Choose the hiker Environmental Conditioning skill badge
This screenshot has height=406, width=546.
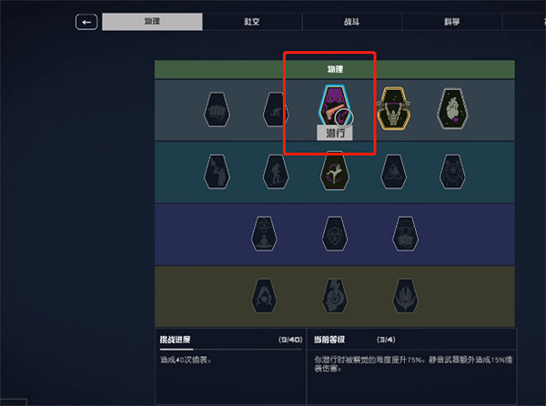tap(276, 172)
